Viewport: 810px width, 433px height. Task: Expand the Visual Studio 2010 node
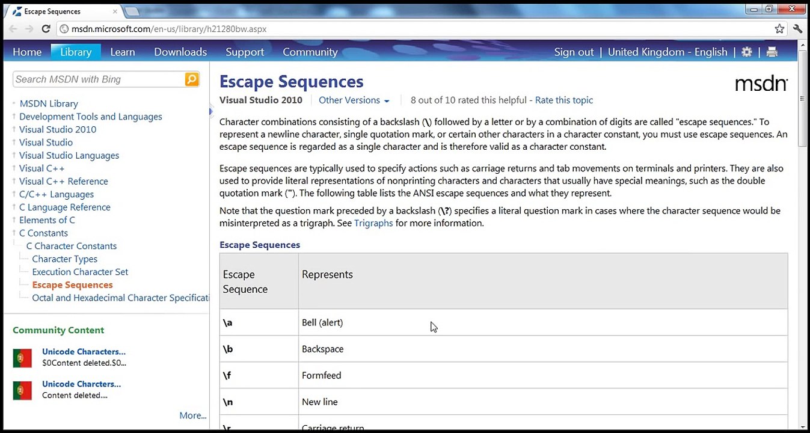14,129
